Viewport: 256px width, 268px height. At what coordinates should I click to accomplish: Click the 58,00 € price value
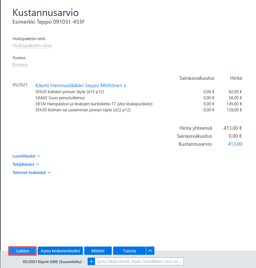coord(235,98)
